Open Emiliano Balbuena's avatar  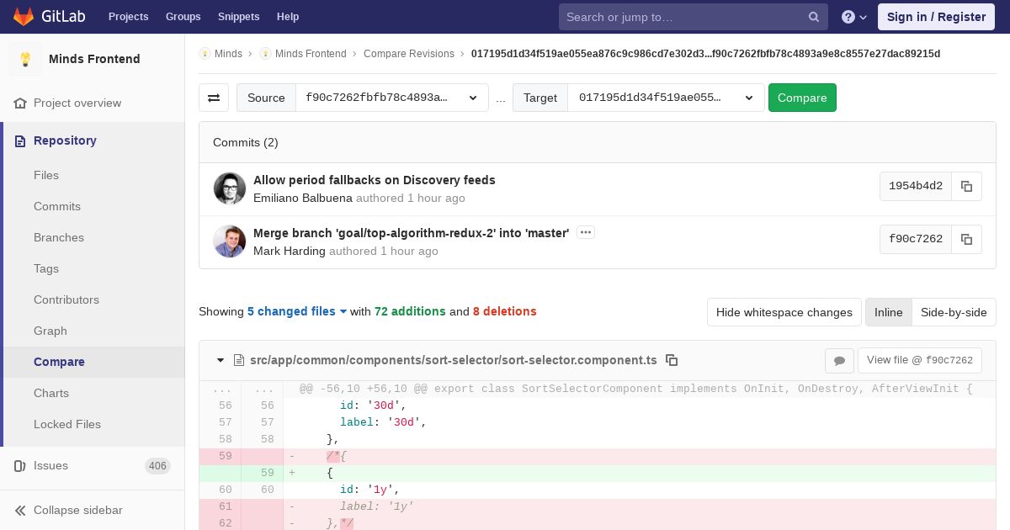pyautogui.click(x=230, y=188)
